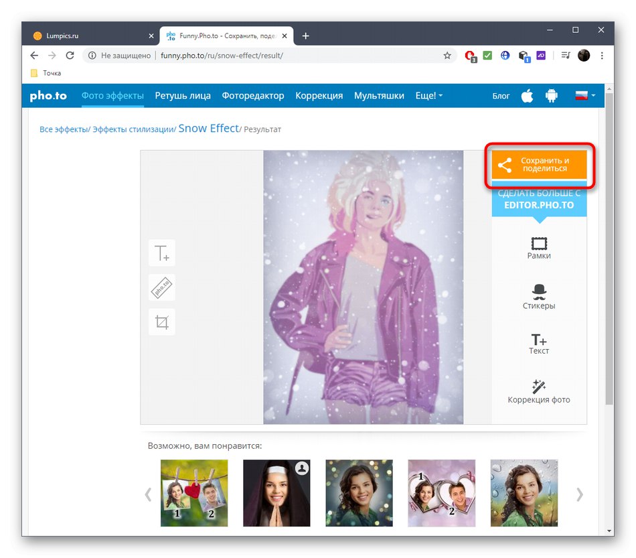
Task: Click the page vertical scrollbar thumb
Action: point(609,249)
